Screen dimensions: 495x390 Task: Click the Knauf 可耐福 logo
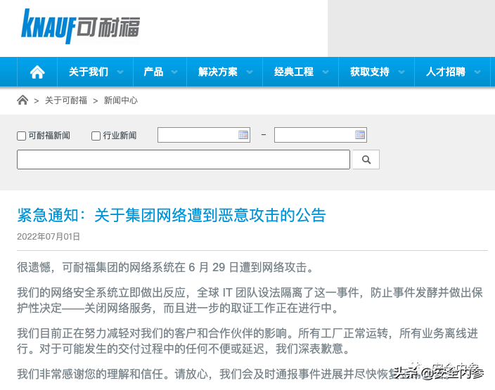pos(80,27)
